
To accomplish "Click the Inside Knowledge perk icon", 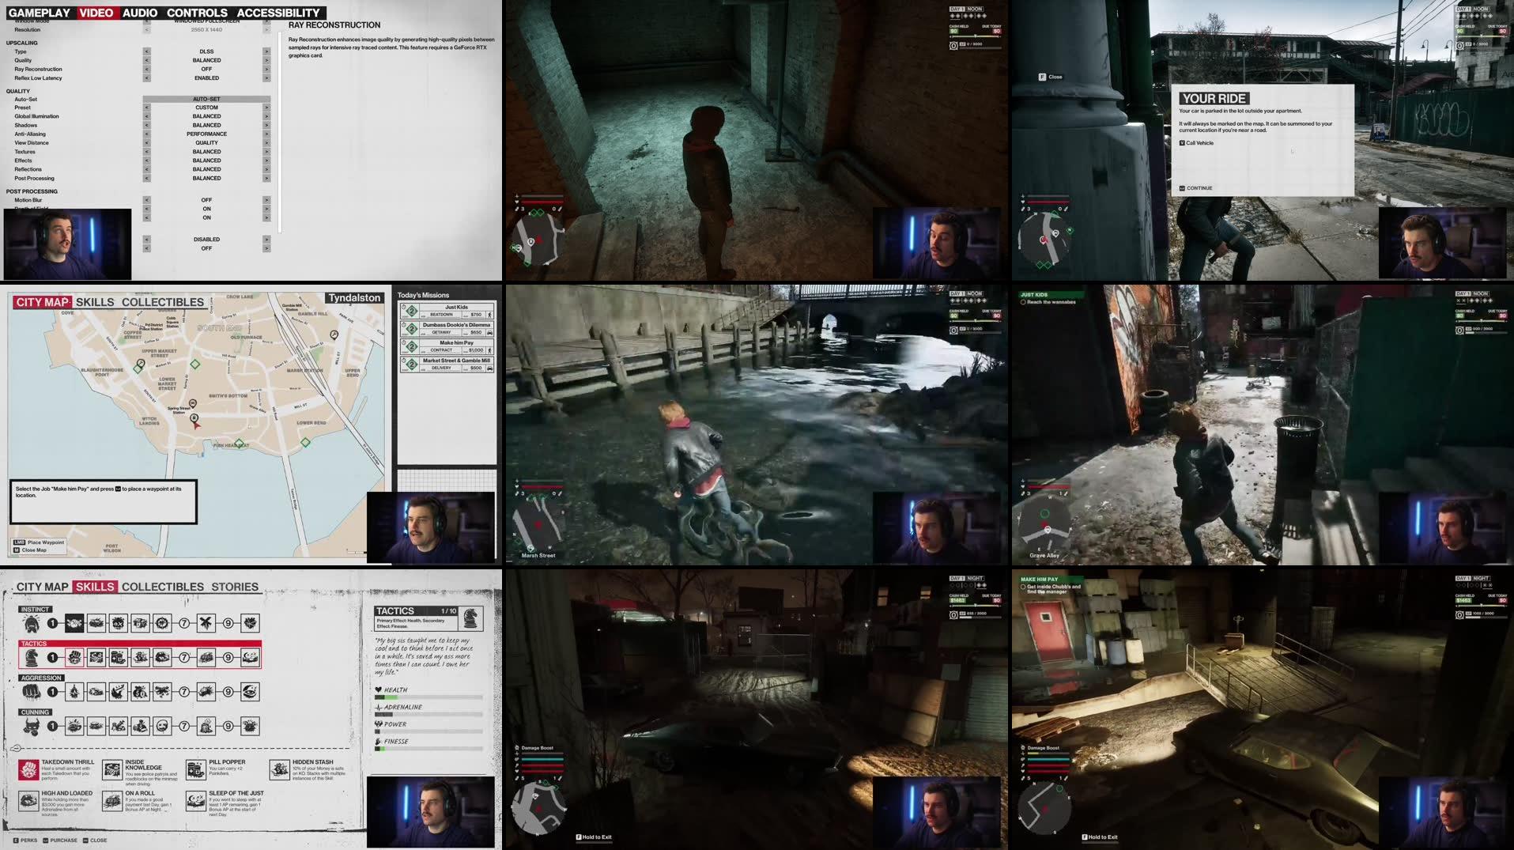I will 112,769.
